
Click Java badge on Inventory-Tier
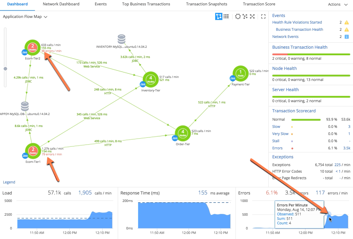point(143,84)
